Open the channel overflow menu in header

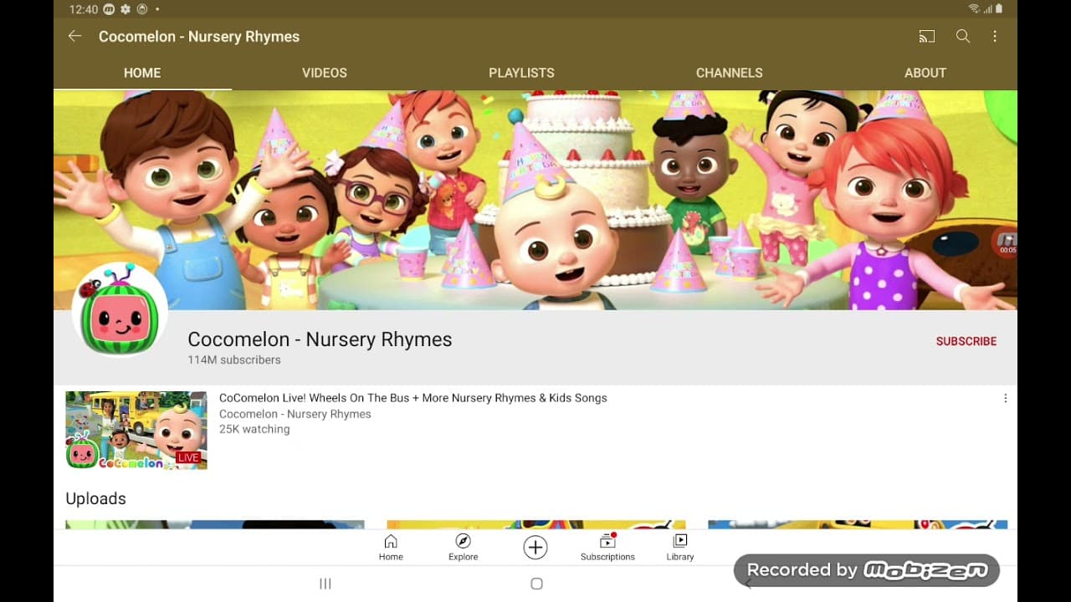pos(995,36)
